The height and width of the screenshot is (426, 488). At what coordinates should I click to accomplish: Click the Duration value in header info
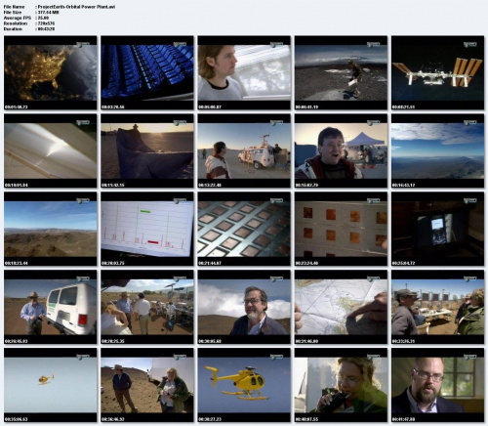point(46,29)
